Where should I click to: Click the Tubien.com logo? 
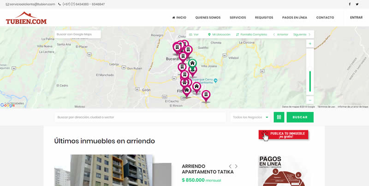coord(26,18)
